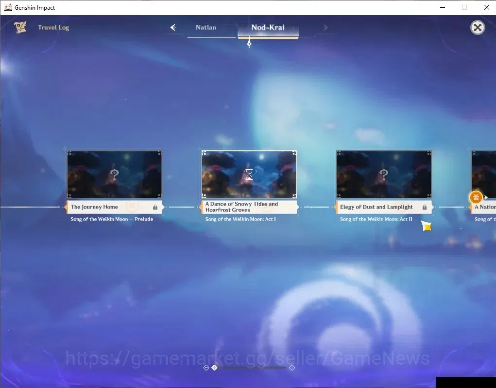The height and width of the screenshot is (388, 496).
Task: Go to next region with right arrow
Action: point(325,28)
